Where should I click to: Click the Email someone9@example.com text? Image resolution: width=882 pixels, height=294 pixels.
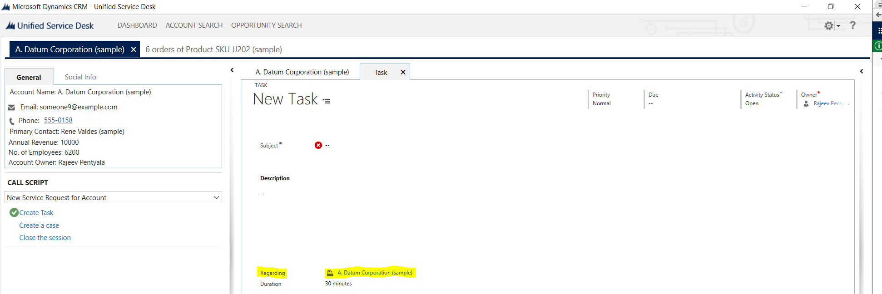click(x=69, y=107)
